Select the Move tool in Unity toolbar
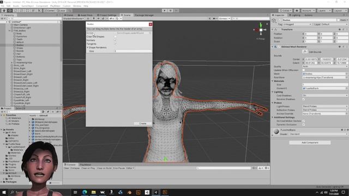The height and width of the screenshot is (196, 349). (x=10, y=10)
